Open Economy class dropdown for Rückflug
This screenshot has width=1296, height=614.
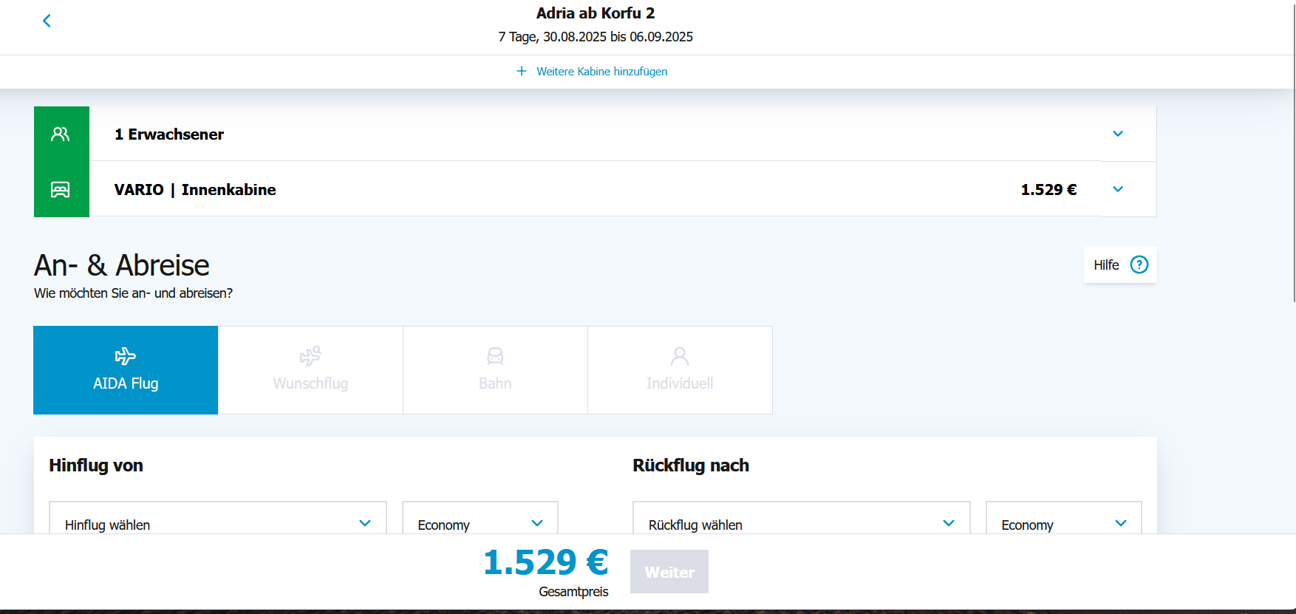point(1063,523)
